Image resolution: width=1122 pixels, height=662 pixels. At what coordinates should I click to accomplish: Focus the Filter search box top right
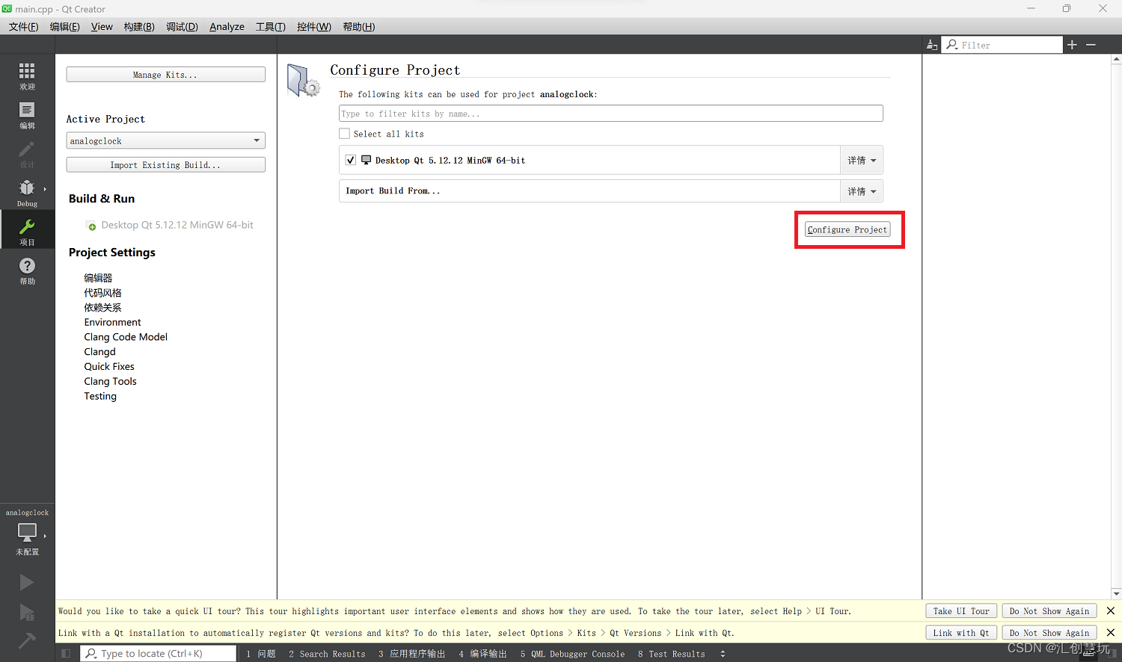point(1002,45)
